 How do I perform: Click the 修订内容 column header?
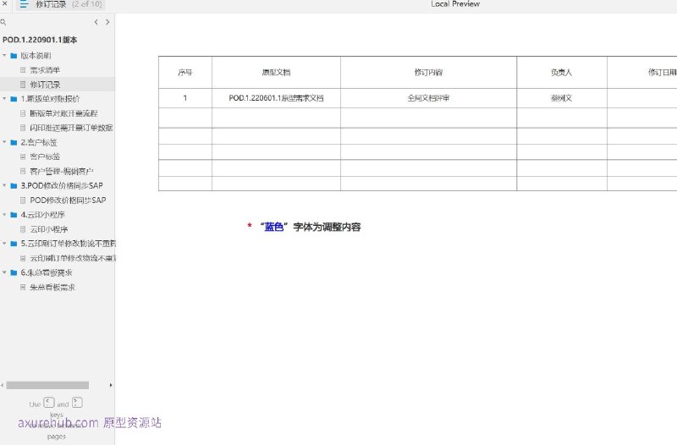[428, 73]
